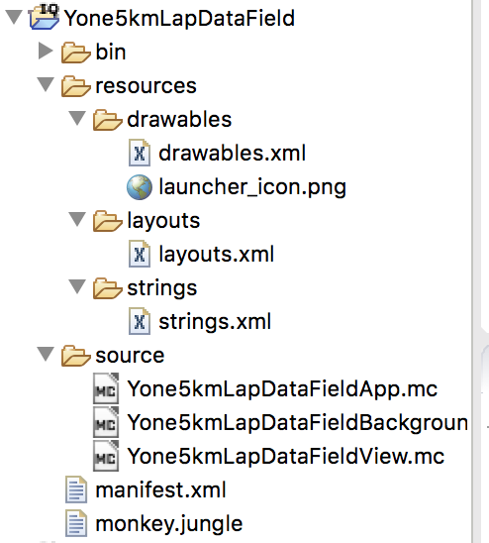Select monkey.jungle file name
This screenshot has height=543, width=489.
[169, 524]
